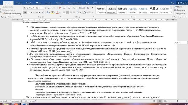Toggle strikethrough text formatting
This screenshot has width=188, height=105.
36,12
